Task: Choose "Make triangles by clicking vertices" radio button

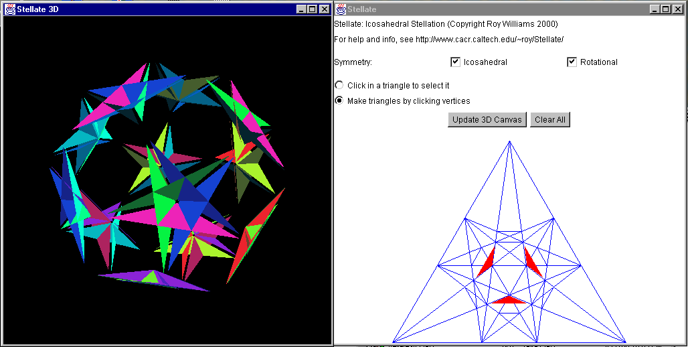Action: [x=339, y=101]
